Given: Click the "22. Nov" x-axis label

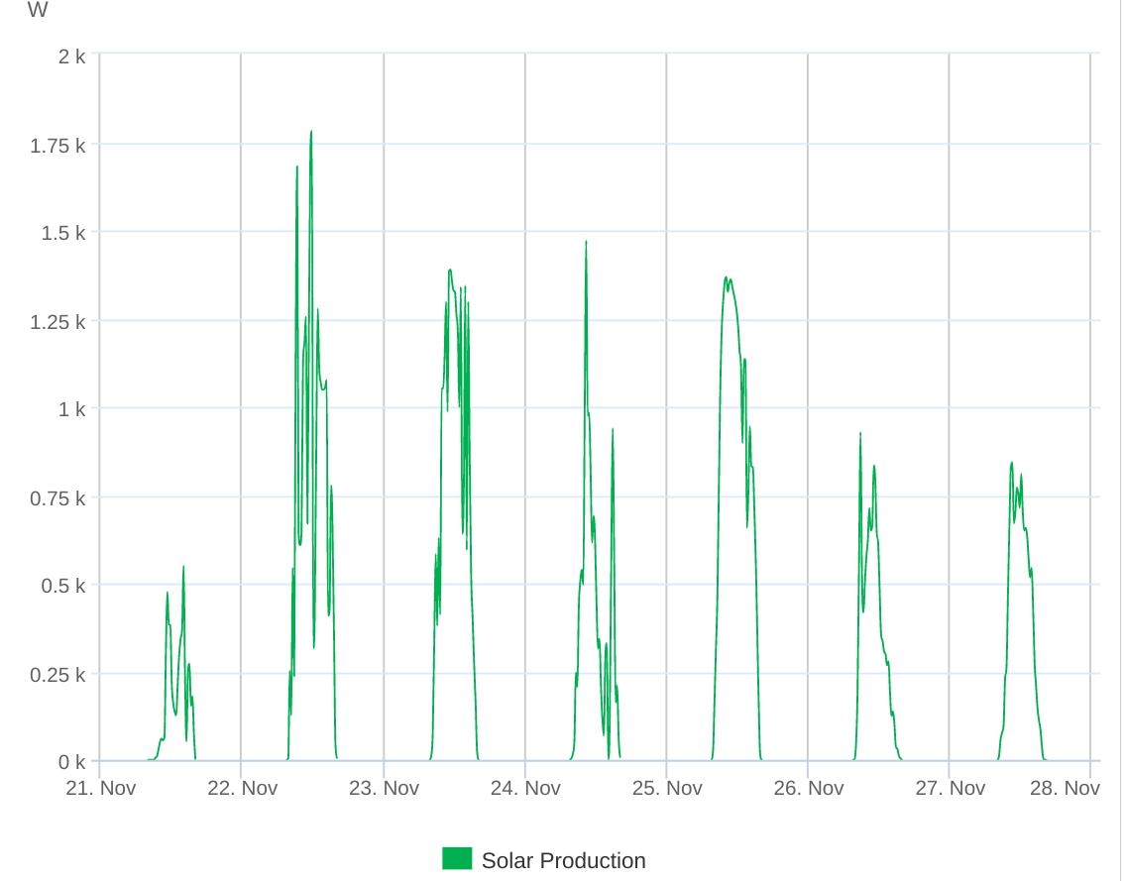Looking at the screenshot, I should coord(243,789).
